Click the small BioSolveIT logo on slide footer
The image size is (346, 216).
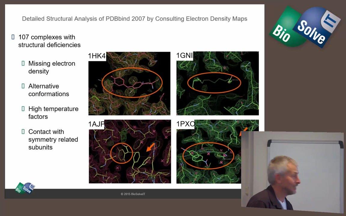(x=25, y=188)
